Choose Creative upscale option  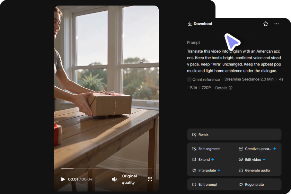[x=257, y=149]
